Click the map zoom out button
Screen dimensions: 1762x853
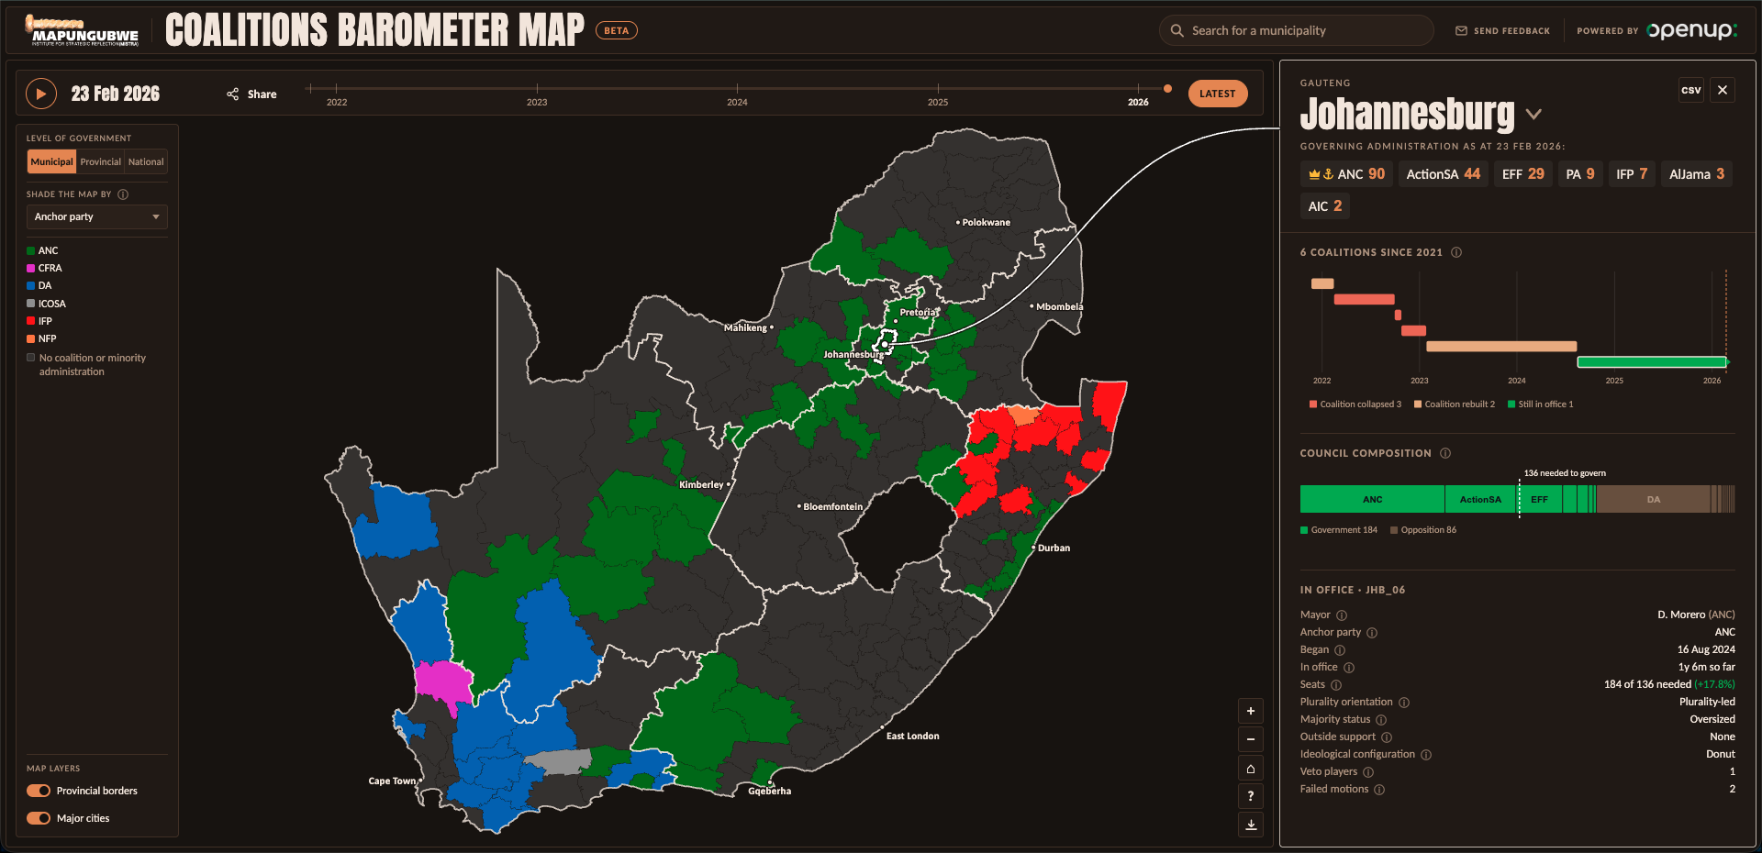(x=1250, y=739)
